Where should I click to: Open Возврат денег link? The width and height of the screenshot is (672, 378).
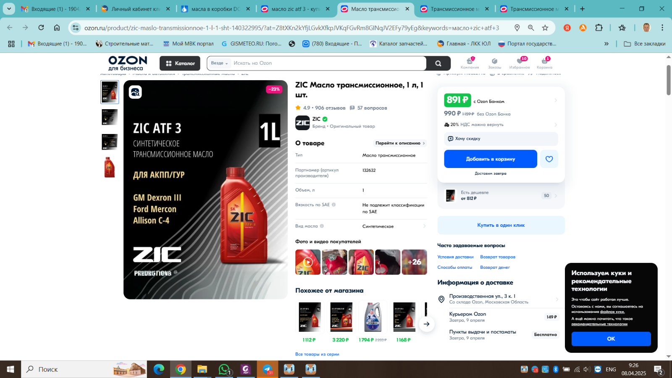(x=495, y=268)
